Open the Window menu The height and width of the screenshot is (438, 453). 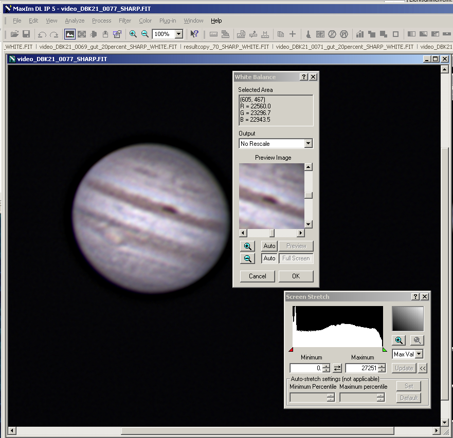click(x=193, y=21)
